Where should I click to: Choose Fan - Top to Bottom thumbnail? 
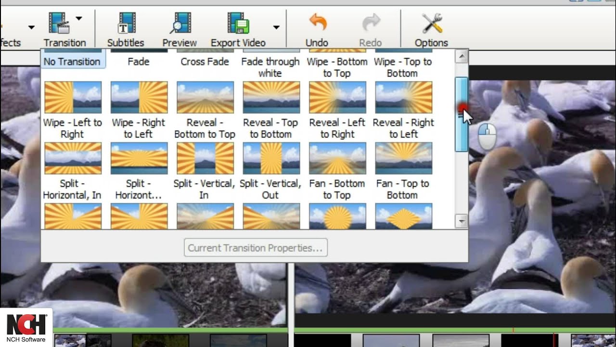point(404,158)
